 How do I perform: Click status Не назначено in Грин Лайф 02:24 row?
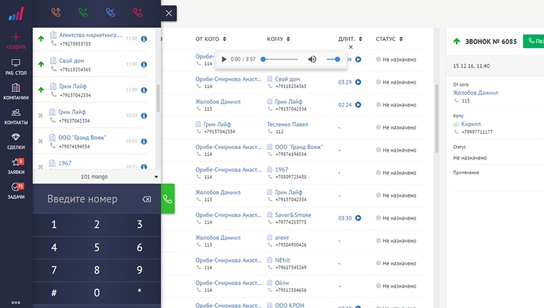coord(399,105)
